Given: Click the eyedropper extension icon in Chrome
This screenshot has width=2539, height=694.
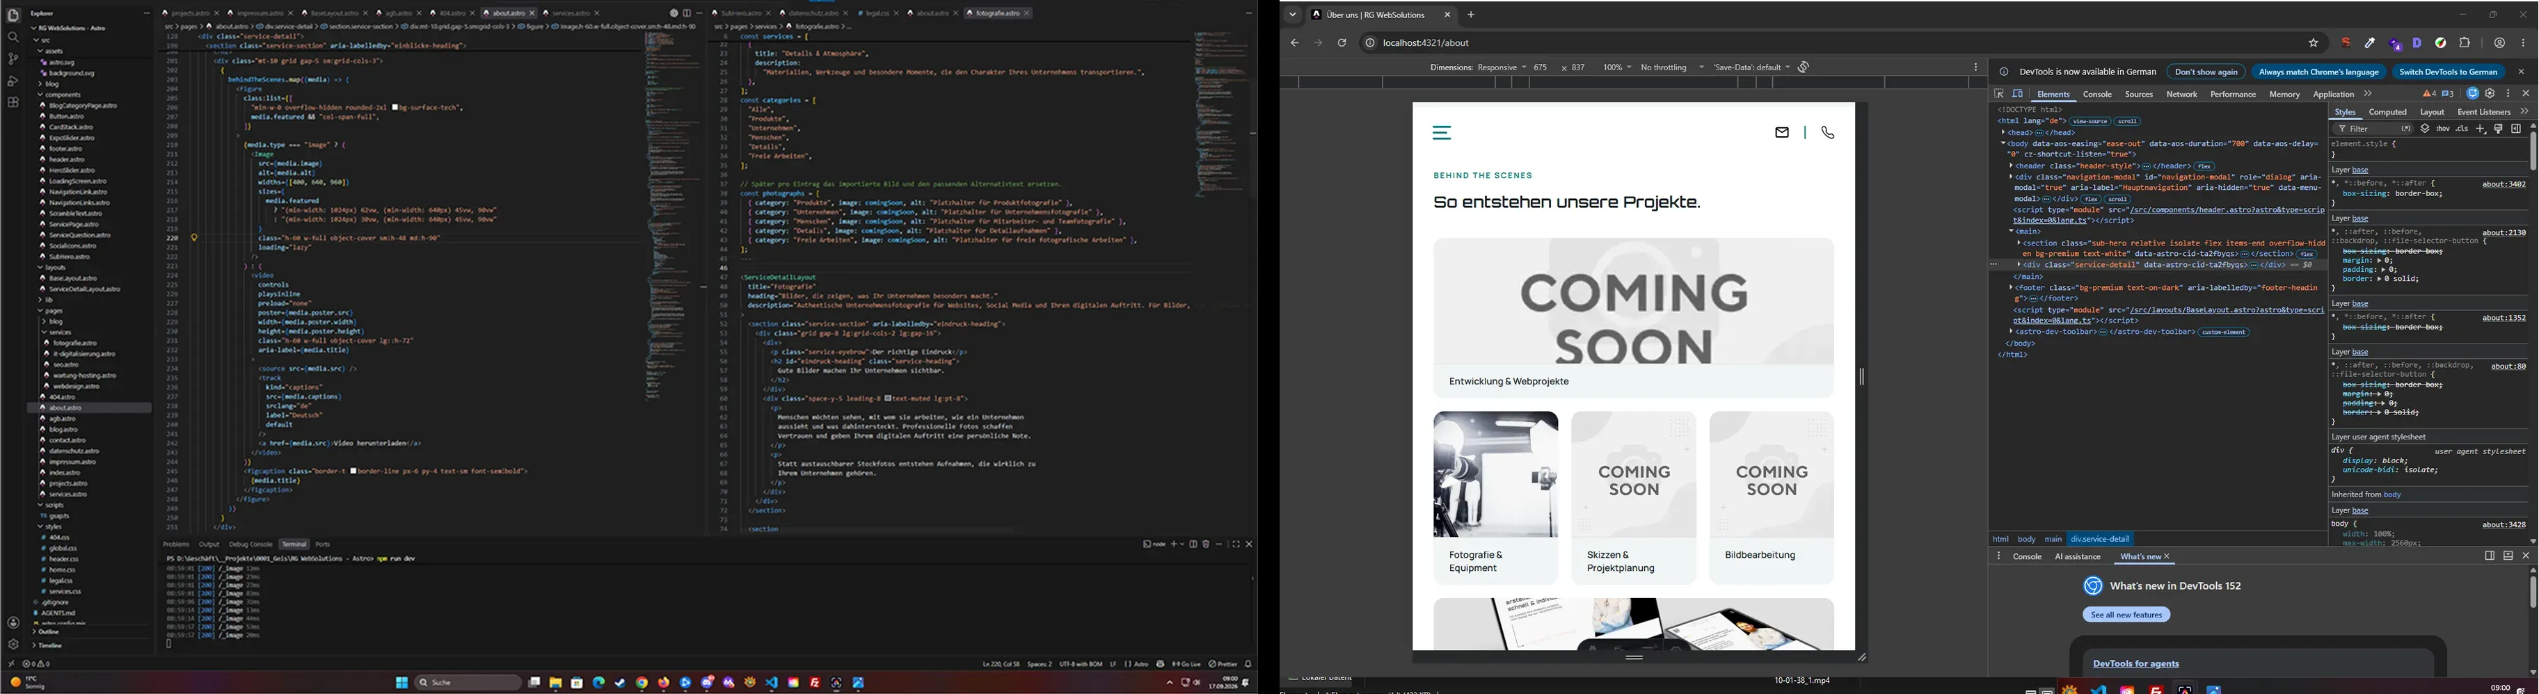Looking at the screenshot, I should [x=2371, y=43].
